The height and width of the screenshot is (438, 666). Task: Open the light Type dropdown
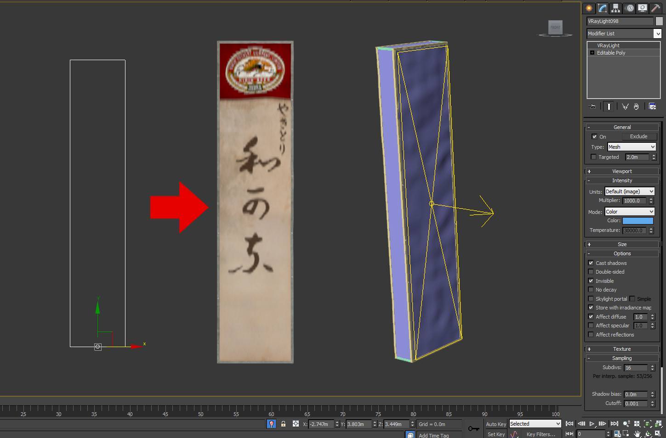click(x=632, y=147)
